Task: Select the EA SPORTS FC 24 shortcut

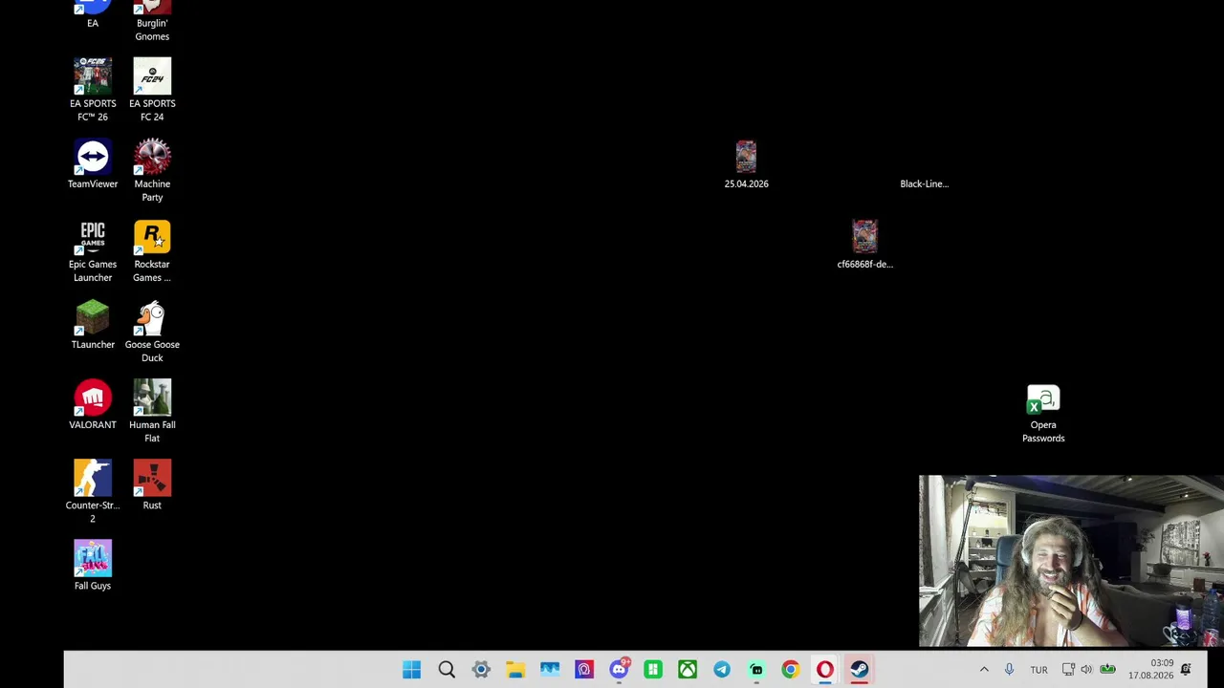Action: tap(152, 90)
